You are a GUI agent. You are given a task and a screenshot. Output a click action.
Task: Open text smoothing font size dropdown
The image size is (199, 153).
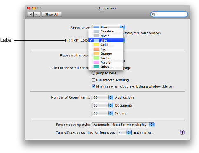[x=124, y=132]
